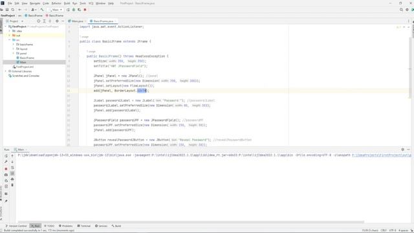Click src in the breadcrumb bar
The width and height of the screenshot is (414, 233).
[20, 16]
